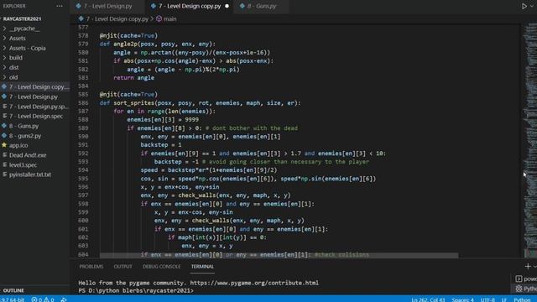Expand the Assets - Copia folder
537x302 pixels.
tap(27, 48)
